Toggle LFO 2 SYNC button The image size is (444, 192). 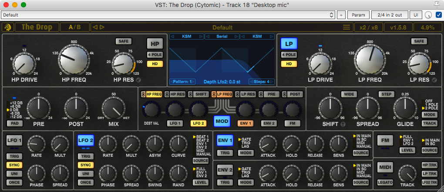[86, 165]
